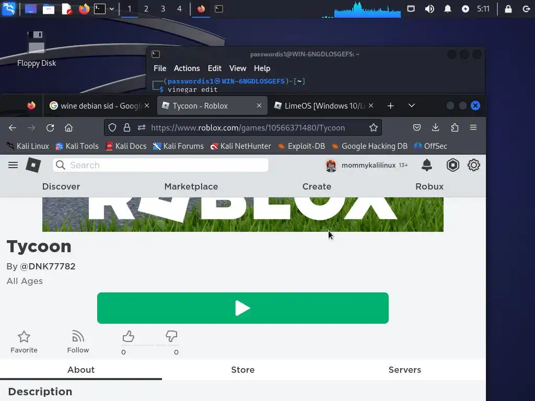The image size is (535, 401).
Task: View site security padlock info
Action: 127,127
